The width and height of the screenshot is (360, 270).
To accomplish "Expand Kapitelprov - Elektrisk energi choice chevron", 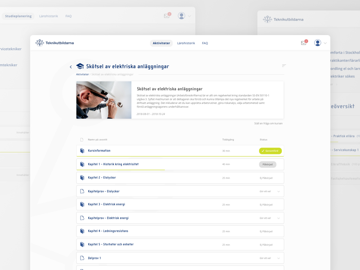I will (x=279, y=218).
